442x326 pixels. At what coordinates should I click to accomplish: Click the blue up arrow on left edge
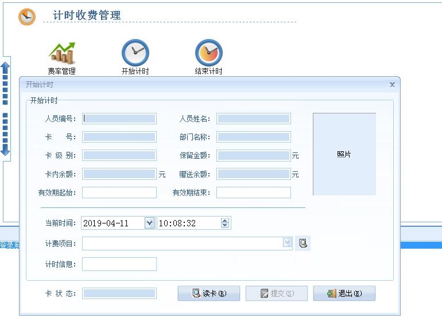5,69
